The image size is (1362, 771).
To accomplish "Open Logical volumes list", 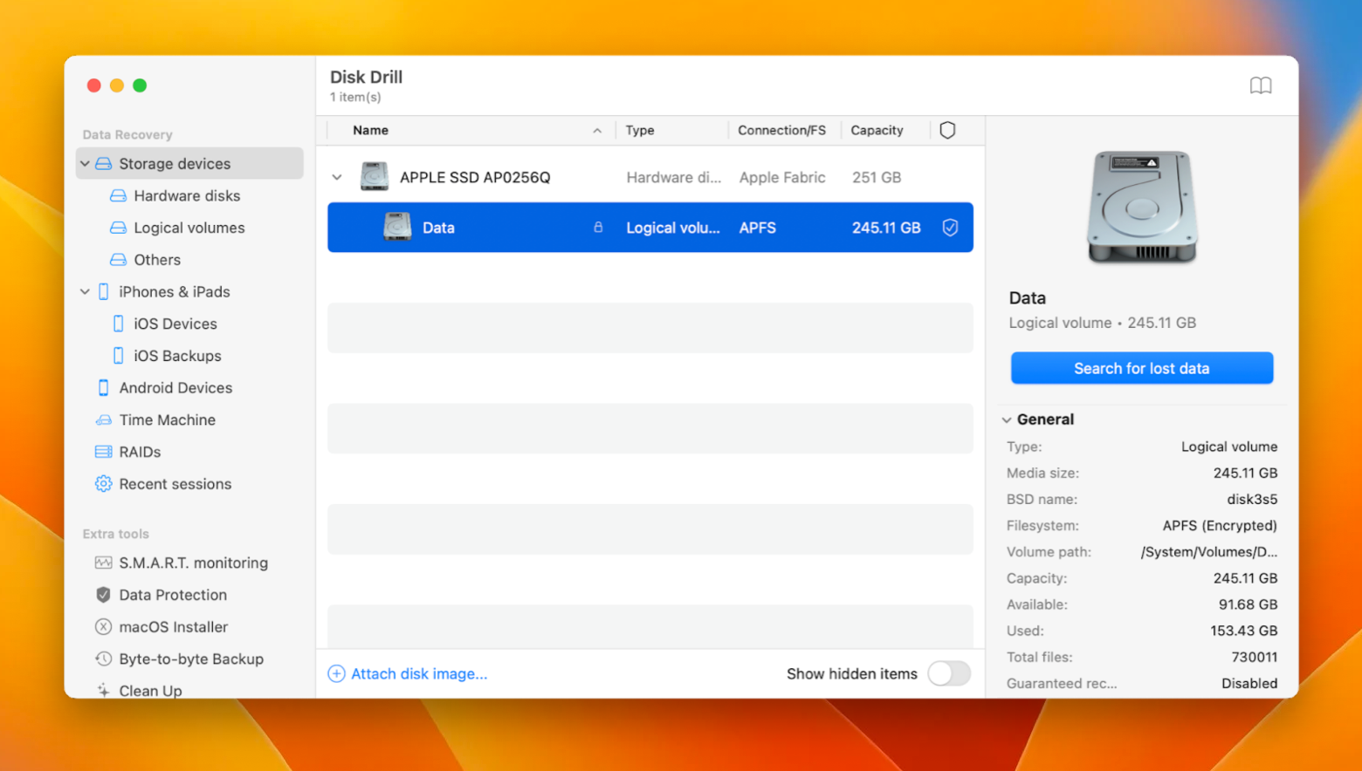I will 189,228.
